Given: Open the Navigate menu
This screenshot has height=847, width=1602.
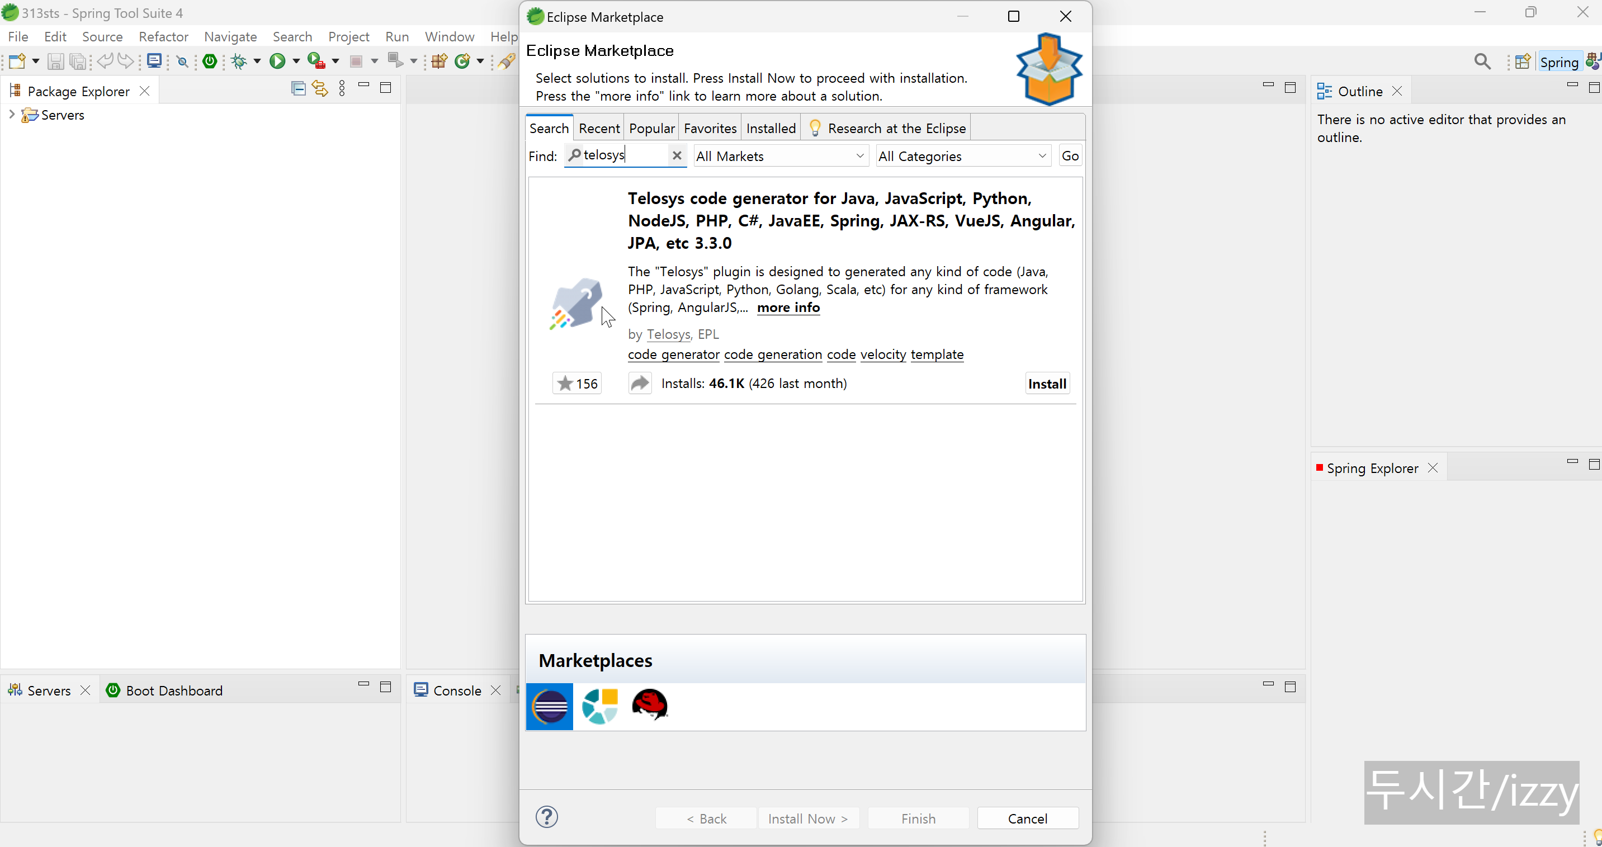Looking at the screenshot, I should [230, 37].
